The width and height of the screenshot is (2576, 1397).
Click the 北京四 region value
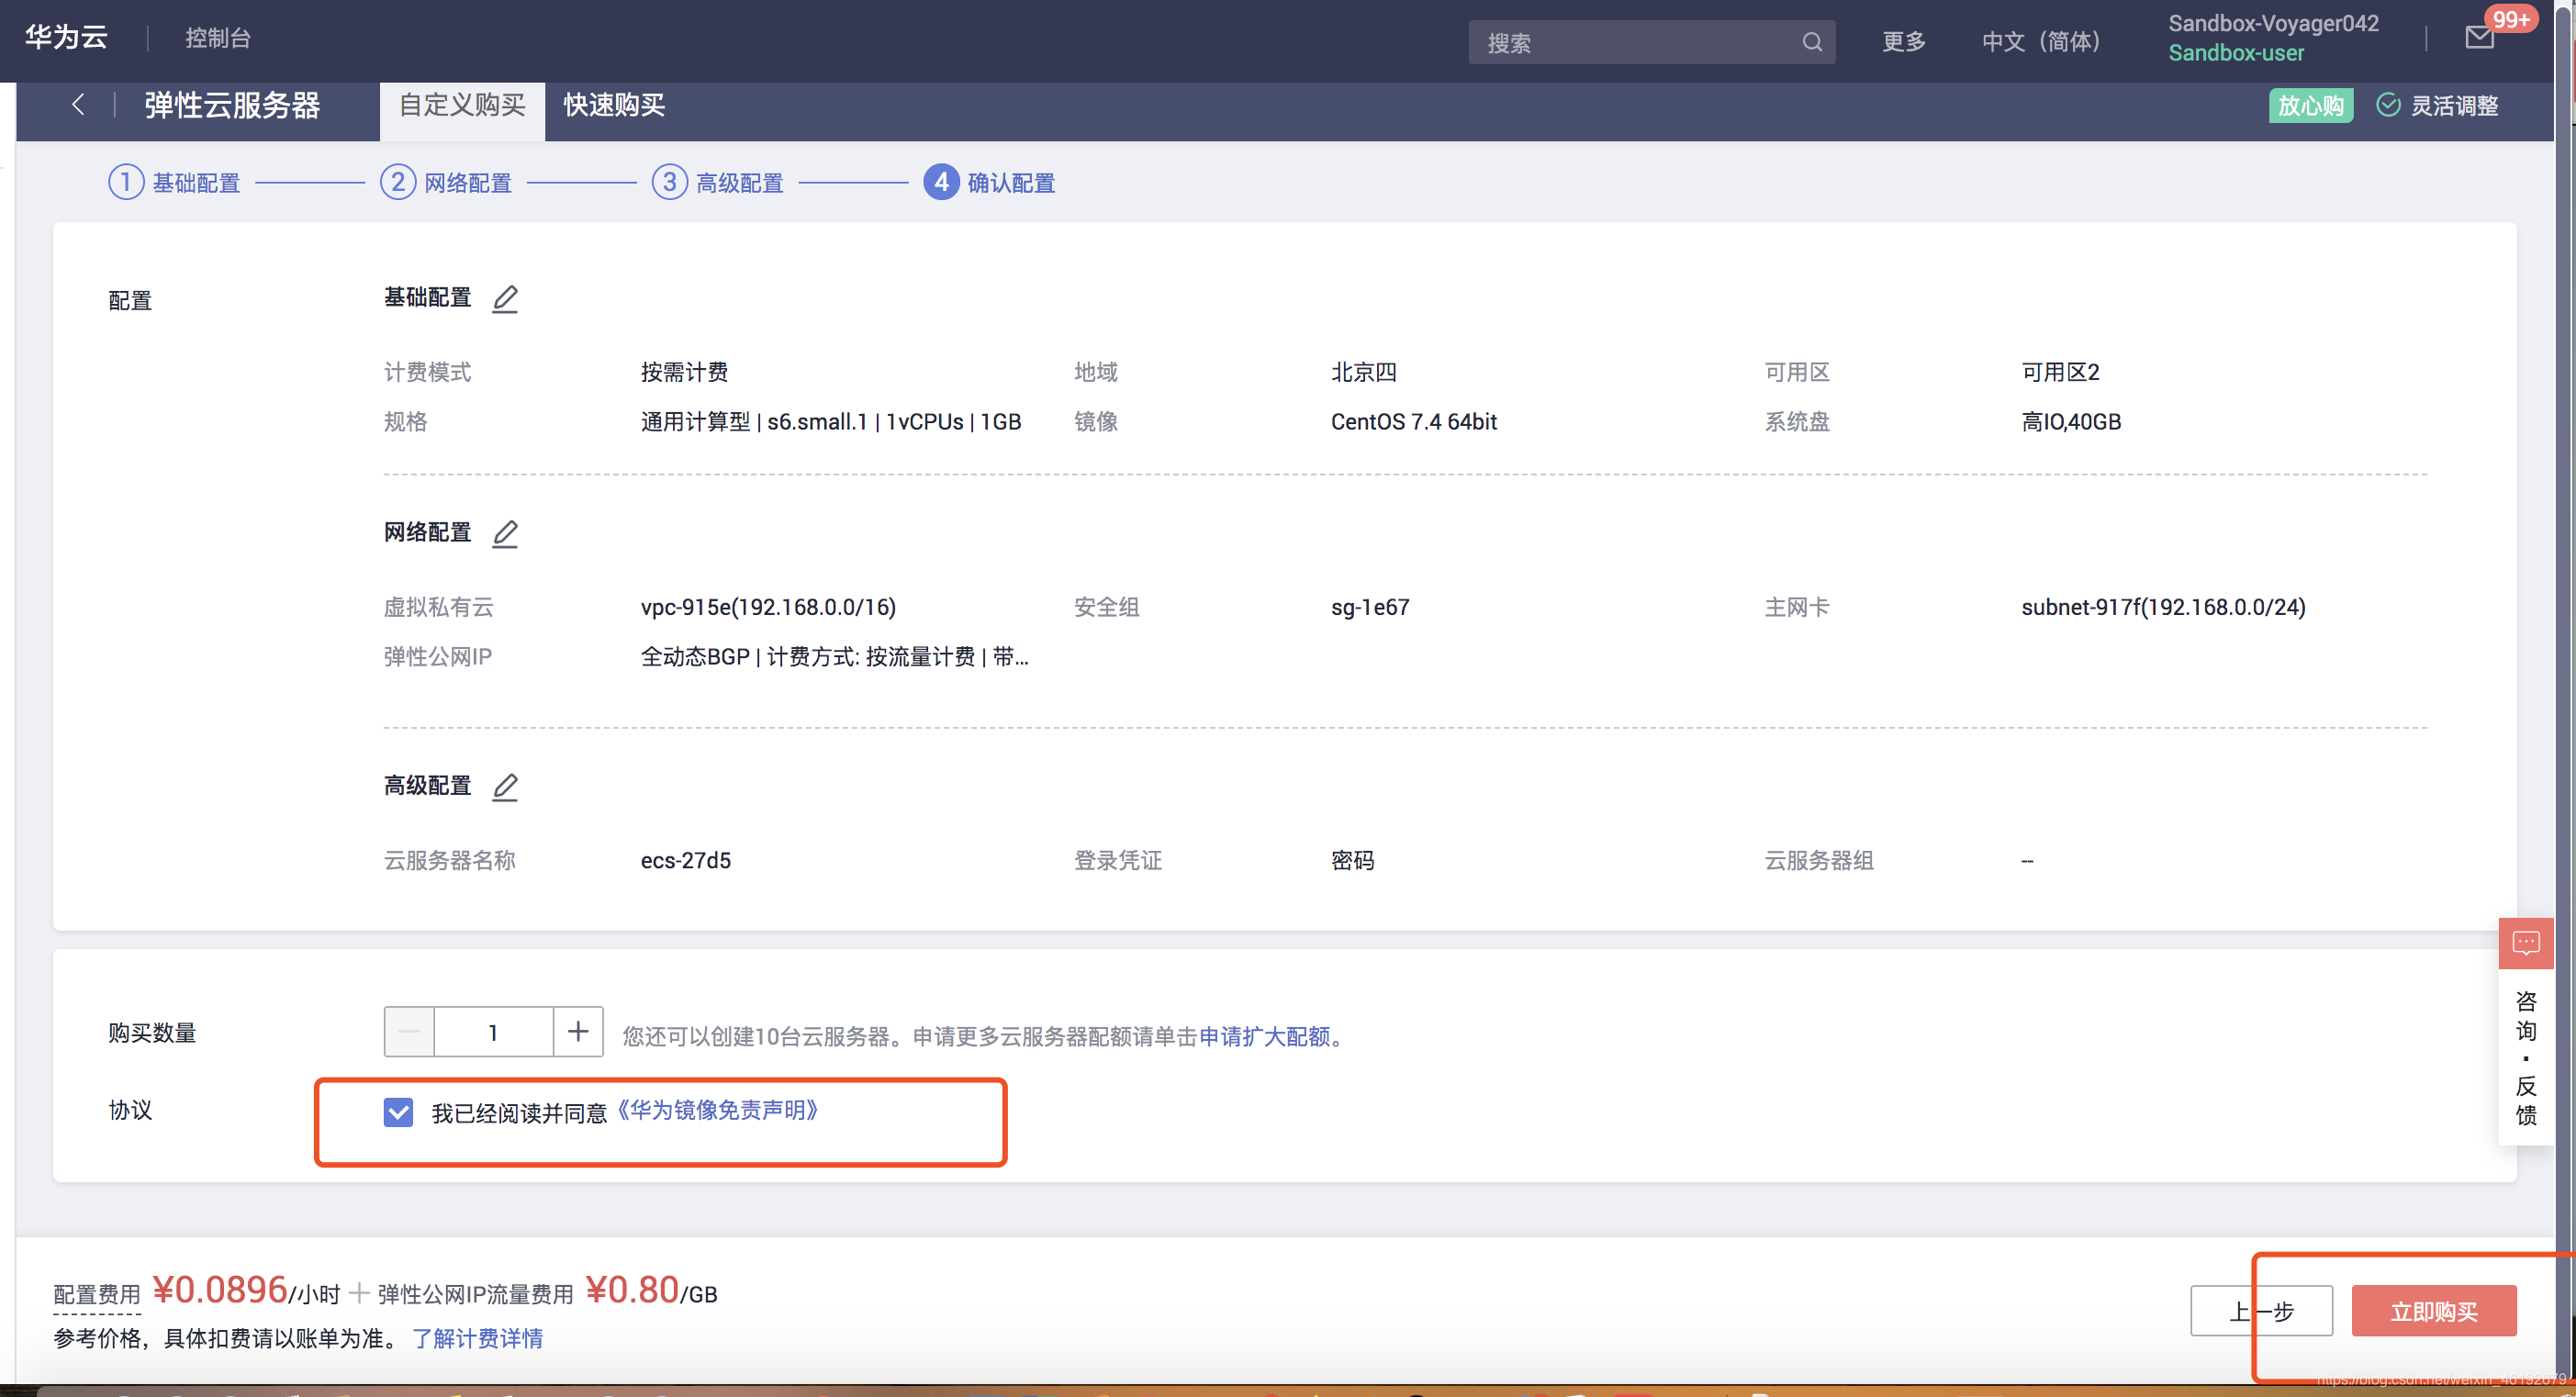pyautogui.click(x=1363, y=372)
